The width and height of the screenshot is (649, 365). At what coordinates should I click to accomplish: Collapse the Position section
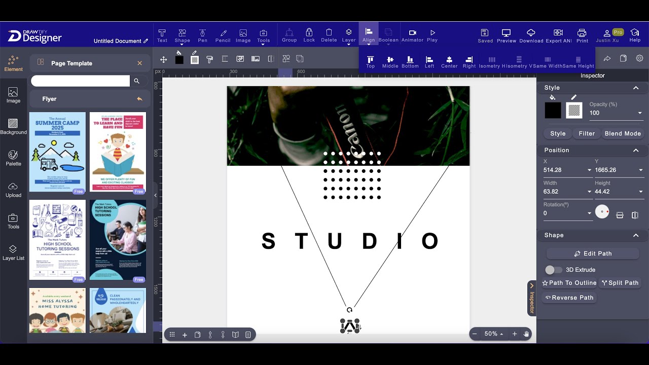click(636, 150)
